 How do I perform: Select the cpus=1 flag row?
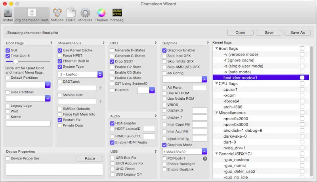[261, 89]
